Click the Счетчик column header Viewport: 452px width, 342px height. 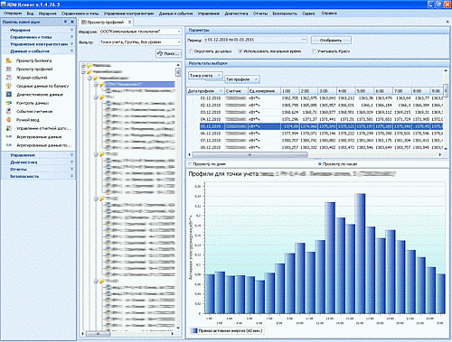point(236,91)
